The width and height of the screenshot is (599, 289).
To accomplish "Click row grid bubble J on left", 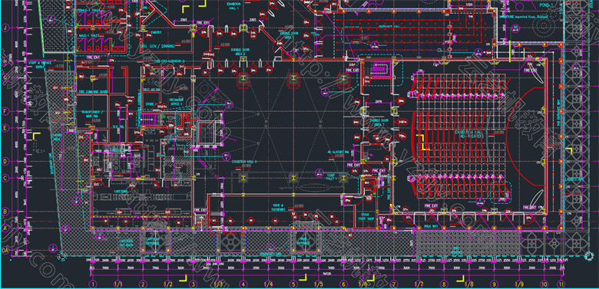I will [x=5, y=28].
